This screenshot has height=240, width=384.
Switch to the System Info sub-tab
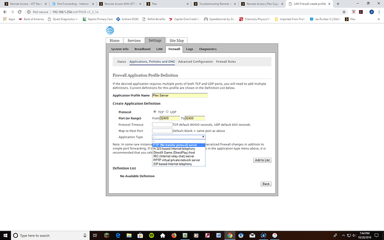120,49
